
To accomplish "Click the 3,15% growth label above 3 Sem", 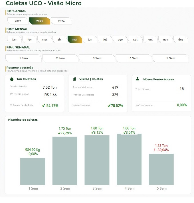I will (97, 133).
